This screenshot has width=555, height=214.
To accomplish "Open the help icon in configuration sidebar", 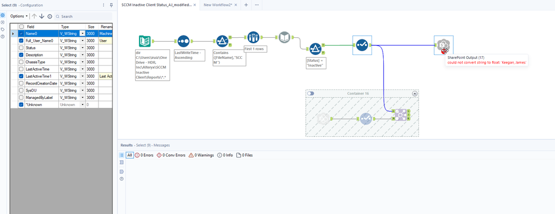I will pos(3,37).
